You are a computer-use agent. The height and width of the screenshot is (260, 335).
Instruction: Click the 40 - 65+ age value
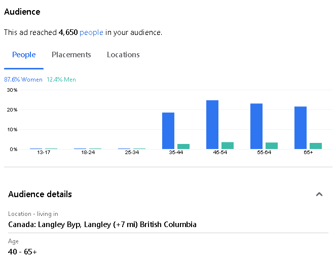[22, 252]
